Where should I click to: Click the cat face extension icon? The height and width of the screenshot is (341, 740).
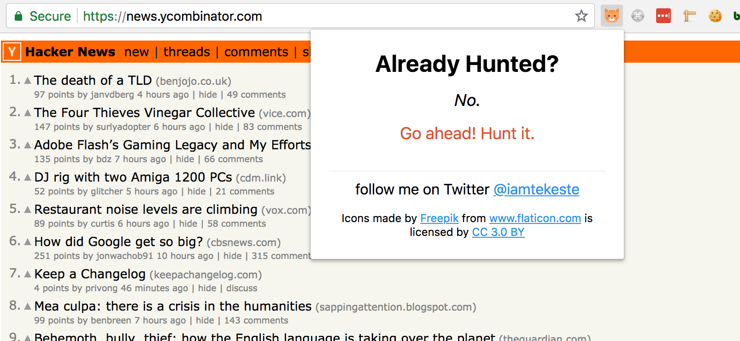click(x=612, y=16)
